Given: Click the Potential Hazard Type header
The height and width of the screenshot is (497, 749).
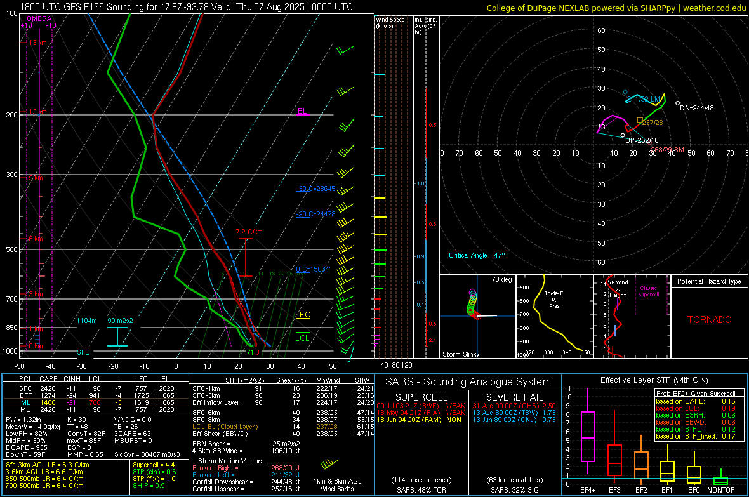Looking at the screenshot, I should pyautogui.click(x=709, y=281).
